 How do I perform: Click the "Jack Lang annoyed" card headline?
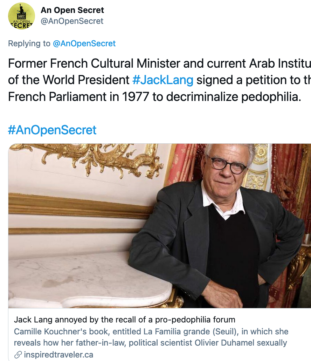point(125,320)
